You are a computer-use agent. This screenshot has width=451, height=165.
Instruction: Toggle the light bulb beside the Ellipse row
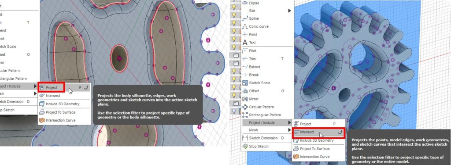234,7
